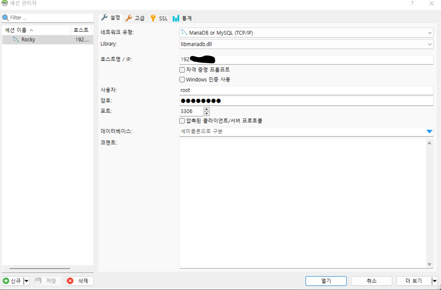
Task: Open the 고급 tab
Action: (x=135, y=18)
